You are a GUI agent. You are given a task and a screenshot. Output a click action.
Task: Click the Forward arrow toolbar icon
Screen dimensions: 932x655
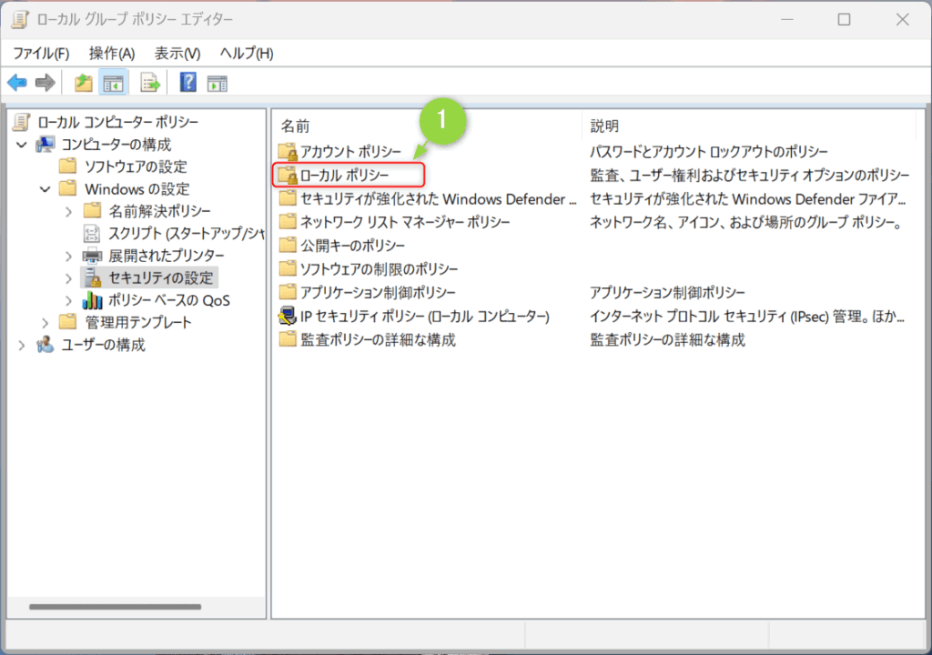45,83
